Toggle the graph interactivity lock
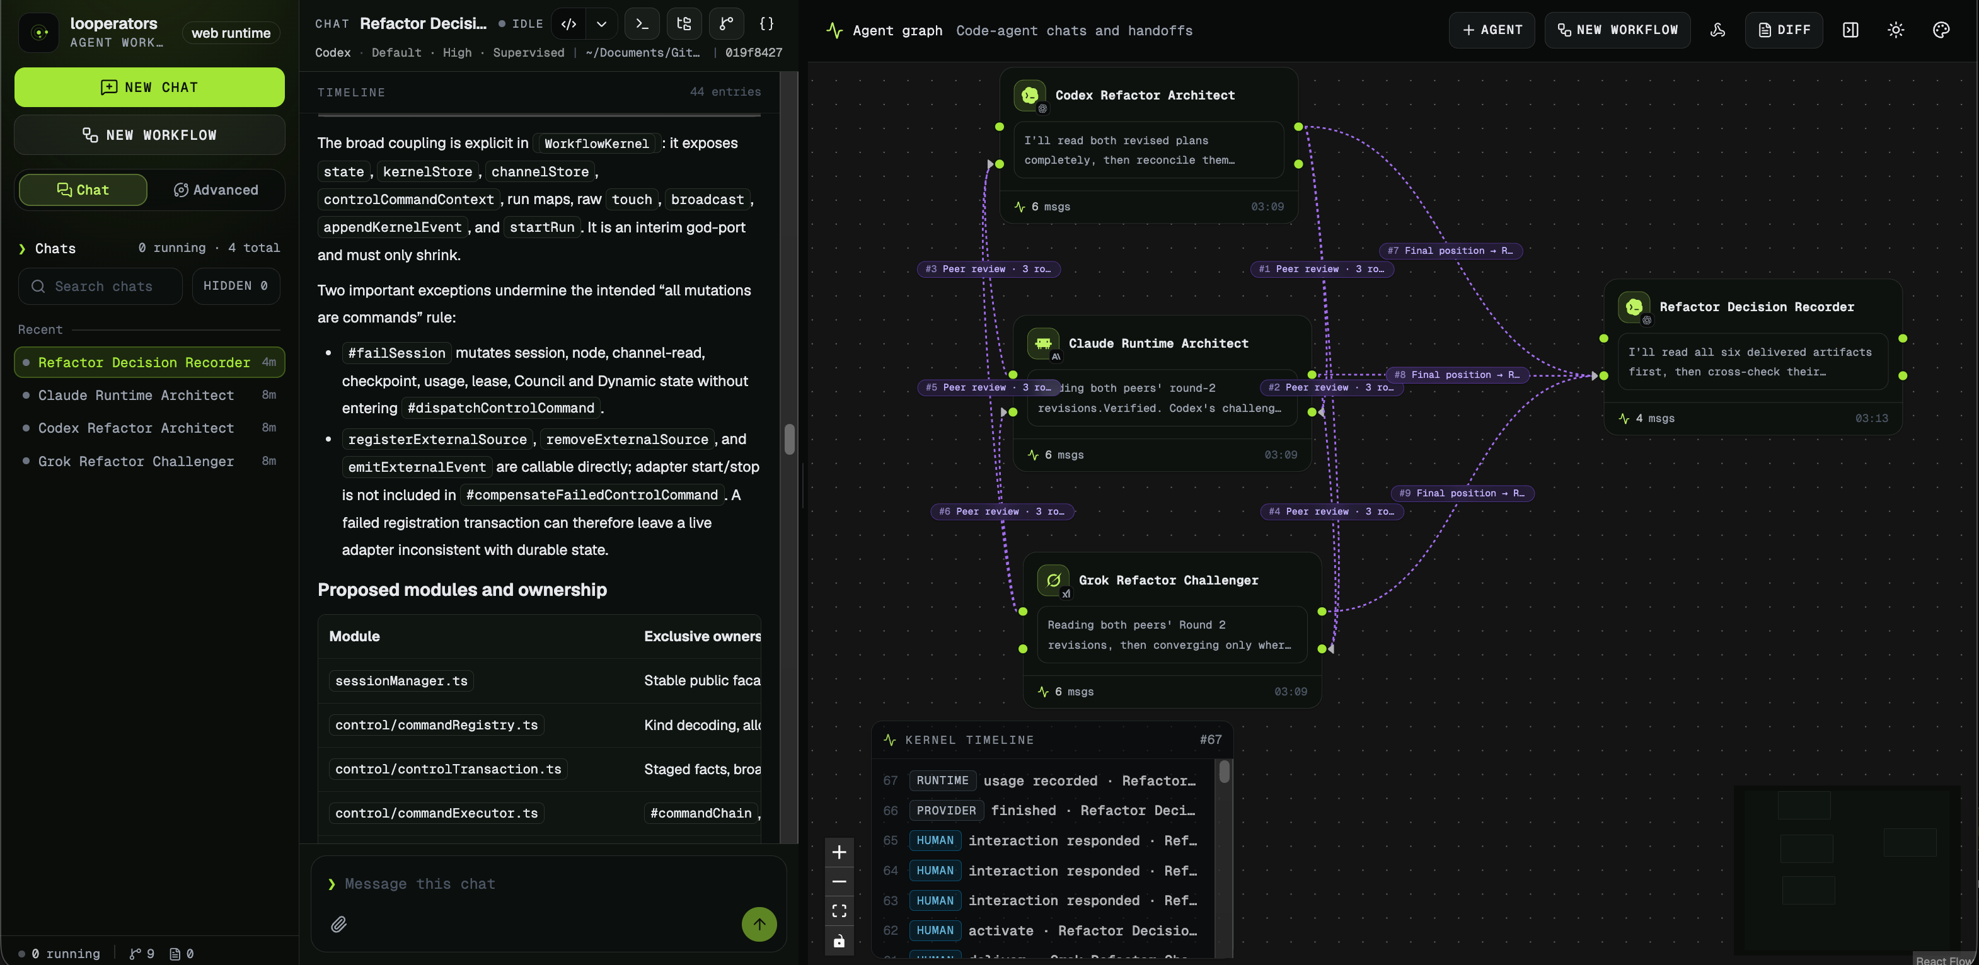Viewport: 1979px width, 965px height. tap(839, 941)
